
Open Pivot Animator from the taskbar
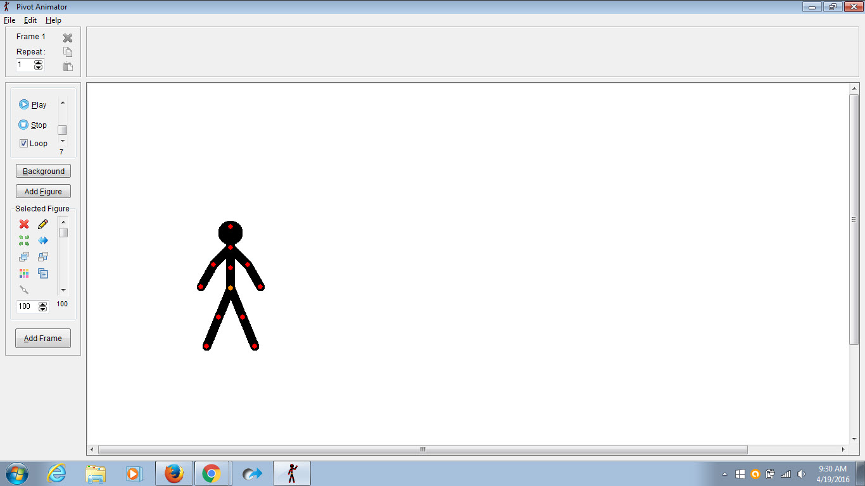click(291, 473)
